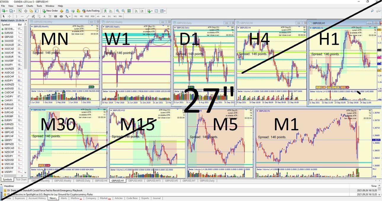
Task: Open the File menu
Action: click(3, 6)
